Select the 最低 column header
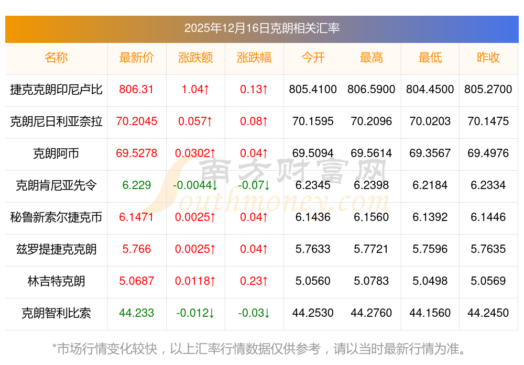The image size is (524, 365). [x=430, y=58]
